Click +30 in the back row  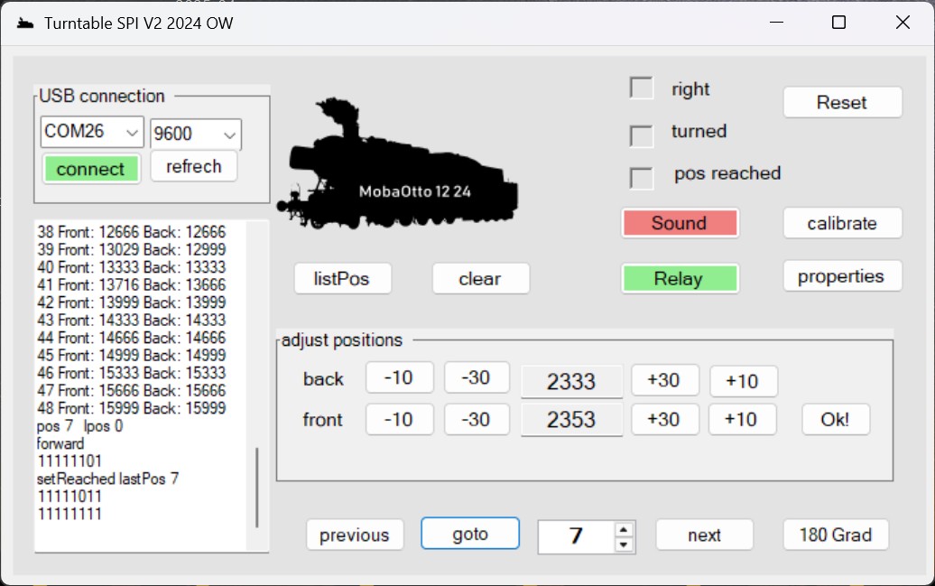[665, 380]
